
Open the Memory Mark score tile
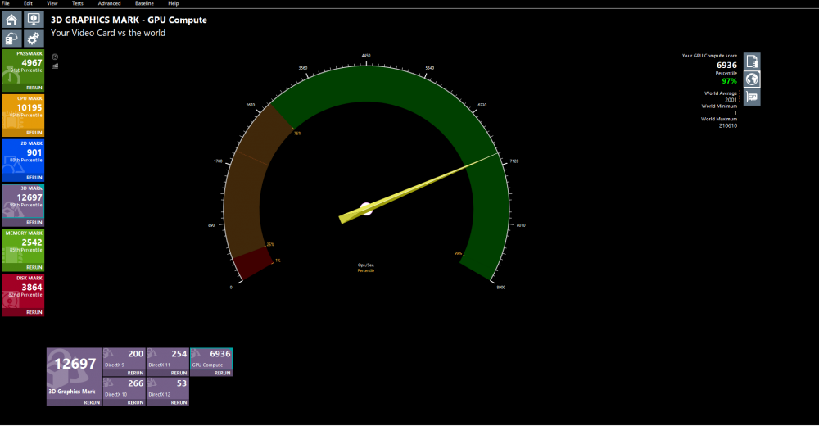pyautogui.click(x=22, y=246)
